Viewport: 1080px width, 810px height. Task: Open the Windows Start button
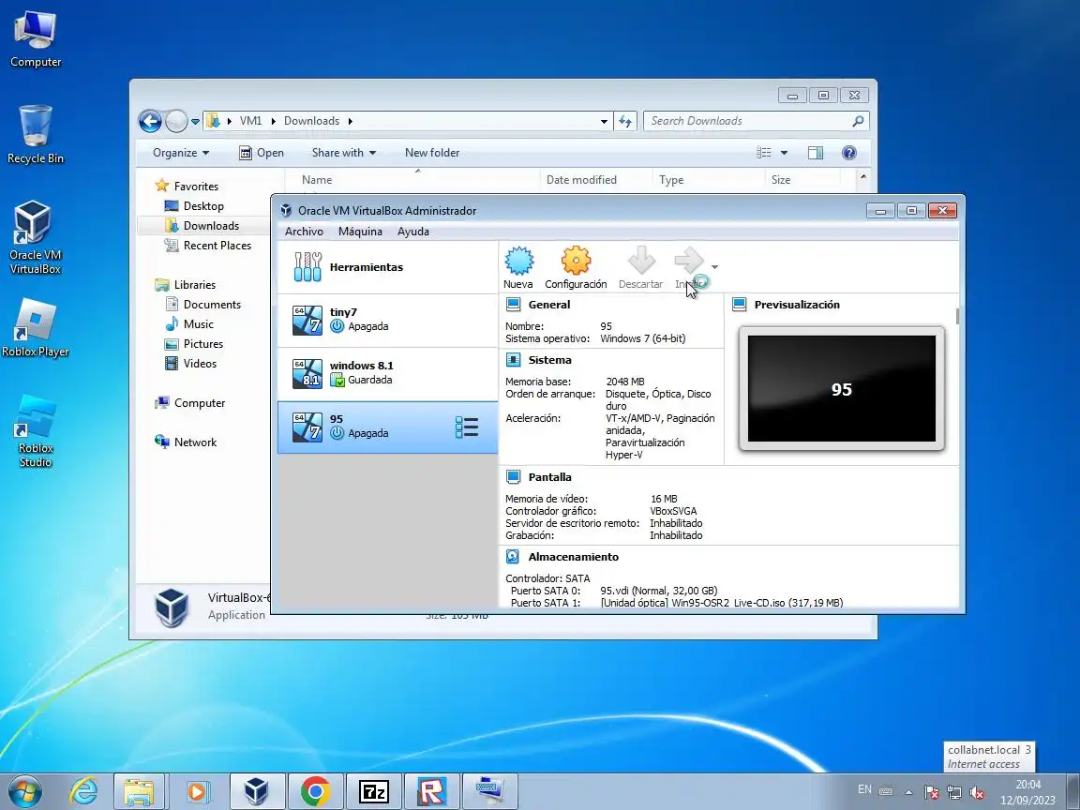[x=24, y=791]
